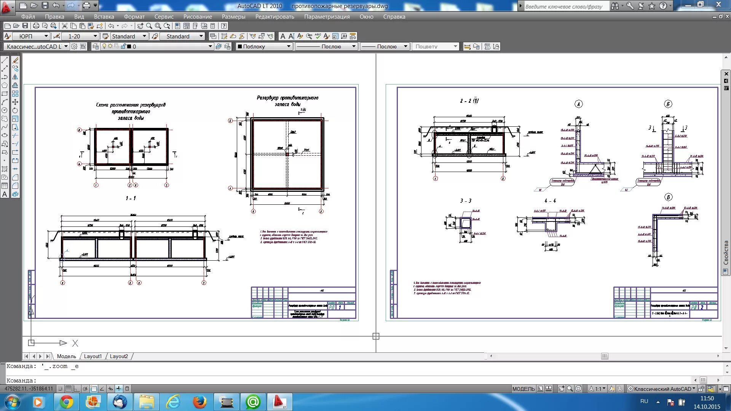
Task: Select the Mirror tool in the modify toolbar
Action: 15,77
